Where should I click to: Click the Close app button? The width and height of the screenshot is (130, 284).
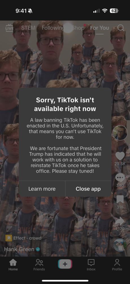[x=88, y=189]
